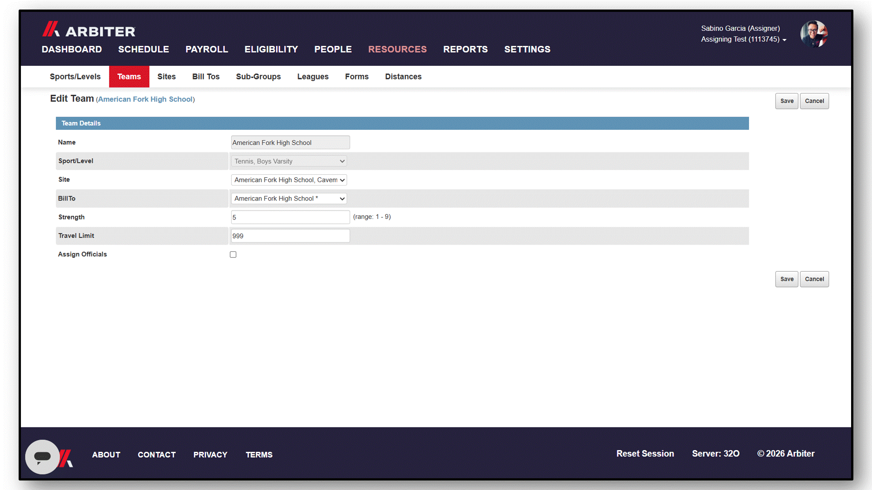Click the top Save button
Screen dimensions: 872x490
(x=787, y=101)
